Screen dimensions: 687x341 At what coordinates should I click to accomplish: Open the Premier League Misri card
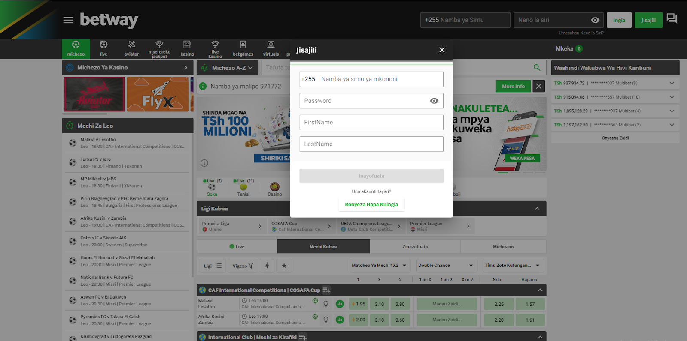440,226
